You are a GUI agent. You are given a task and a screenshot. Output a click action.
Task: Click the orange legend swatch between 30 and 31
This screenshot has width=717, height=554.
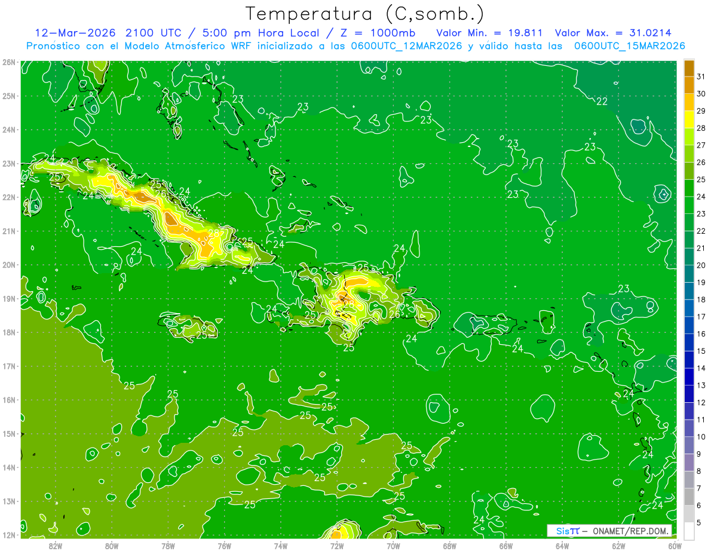pyautogui.click(x=689, y=85)
